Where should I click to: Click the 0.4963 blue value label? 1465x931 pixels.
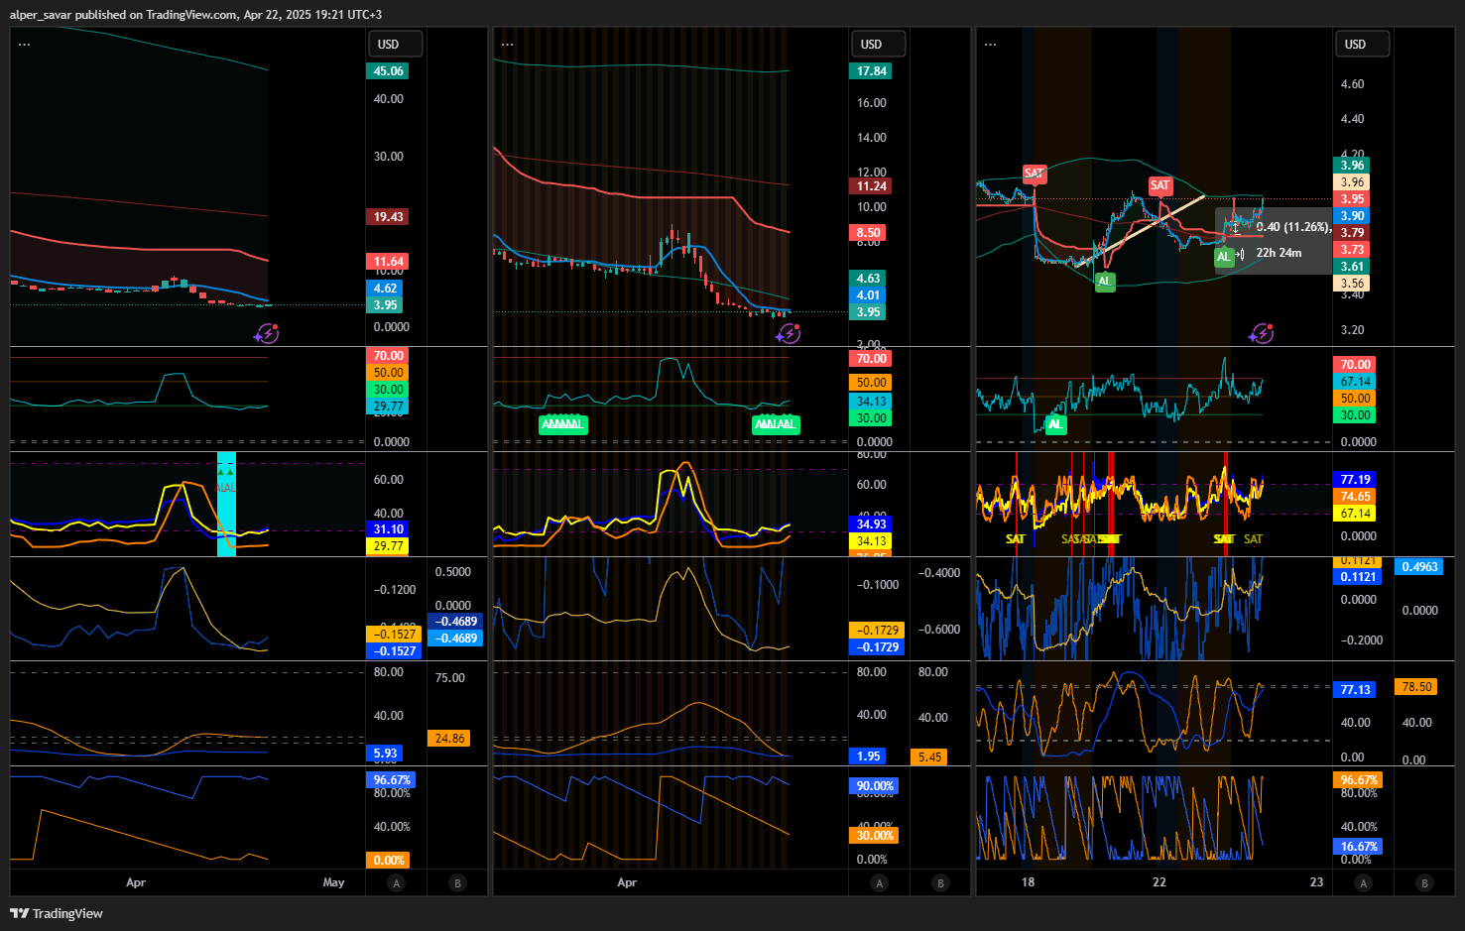click(1419, 567)
